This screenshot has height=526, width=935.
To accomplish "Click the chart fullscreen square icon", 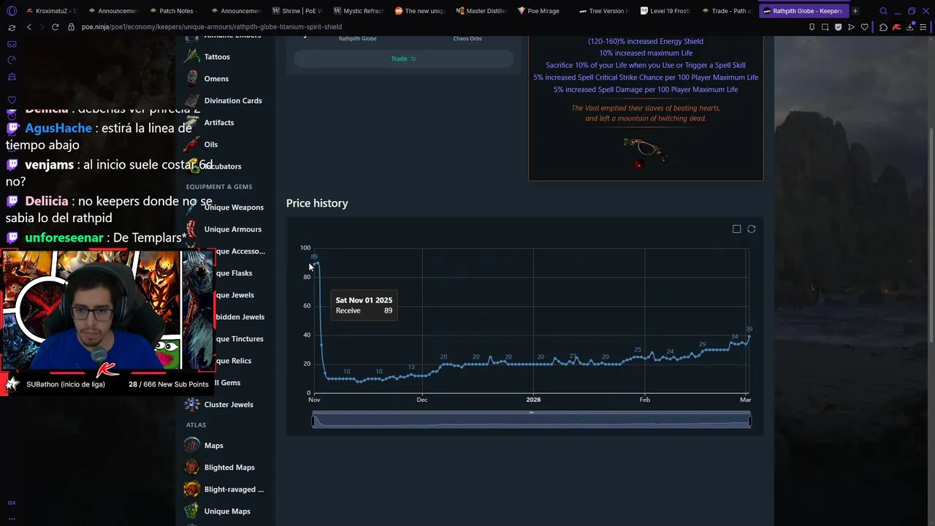I will point(736,229).
